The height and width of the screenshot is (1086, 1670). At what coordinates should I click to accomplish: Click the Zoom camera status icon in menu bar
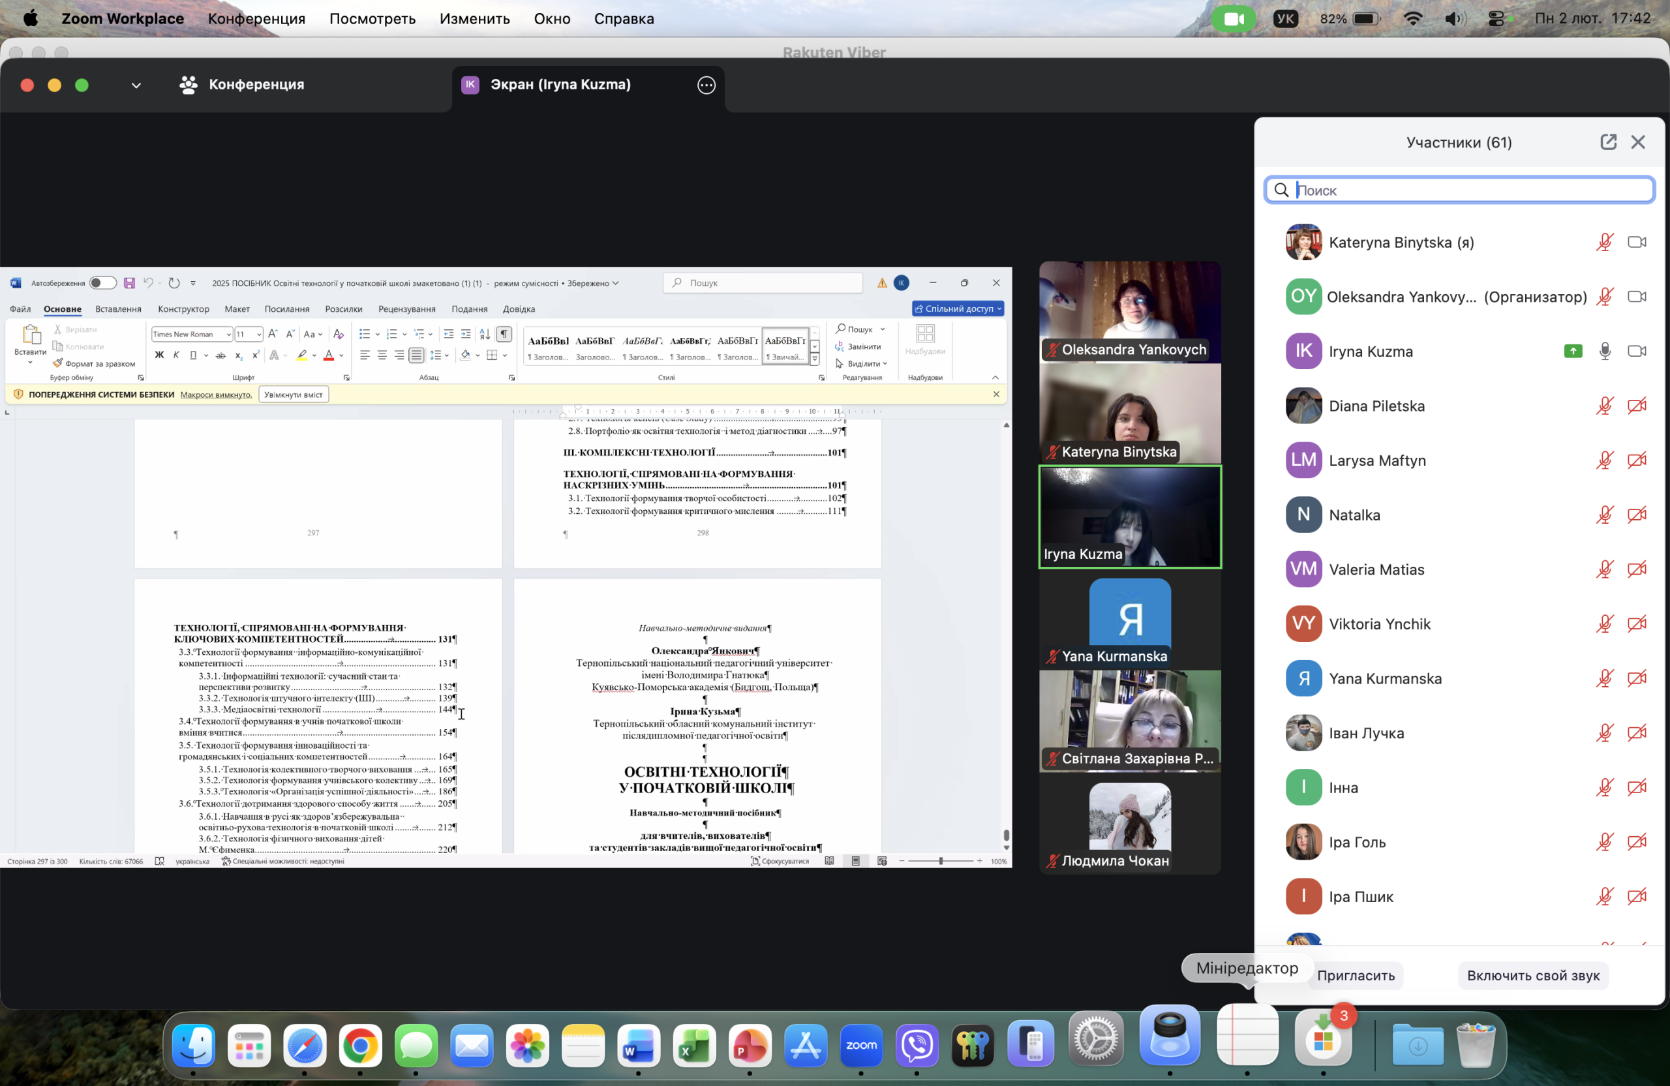[x=1234, y=19]
